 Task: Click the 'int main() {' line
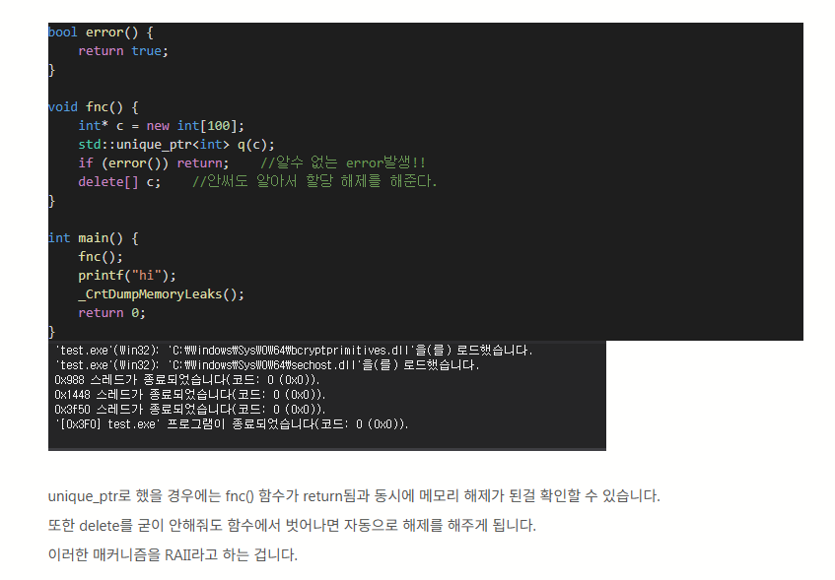click(x=94, y=238)
